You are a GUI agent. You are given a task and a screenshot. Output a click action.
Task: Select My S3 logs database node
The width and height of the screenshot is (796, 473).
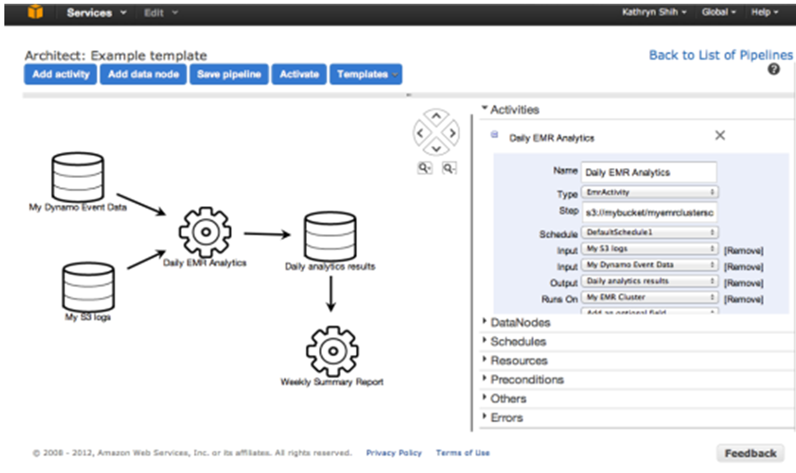[88, 286]
